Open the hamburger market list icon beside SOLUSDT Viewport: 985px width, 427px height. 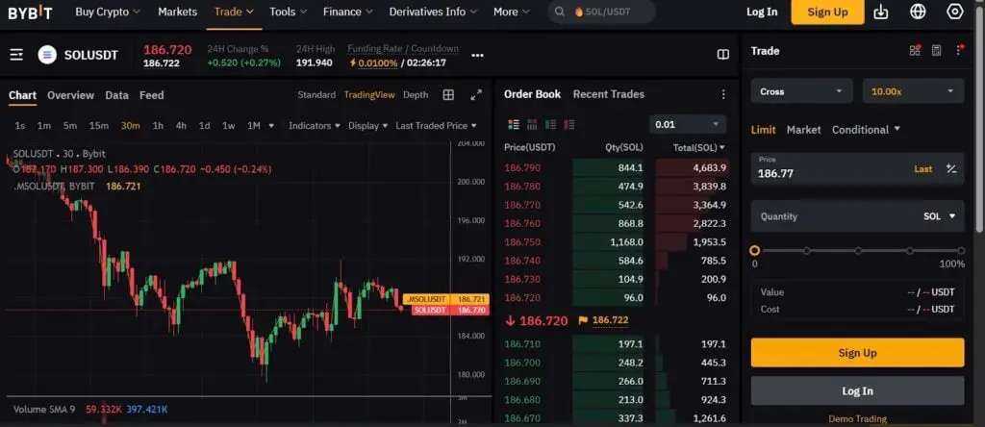coord(16,55)
